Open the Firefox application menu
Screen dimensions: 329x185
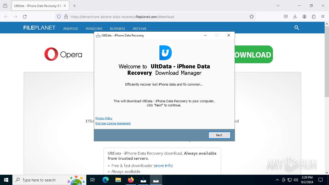point(323,17)
